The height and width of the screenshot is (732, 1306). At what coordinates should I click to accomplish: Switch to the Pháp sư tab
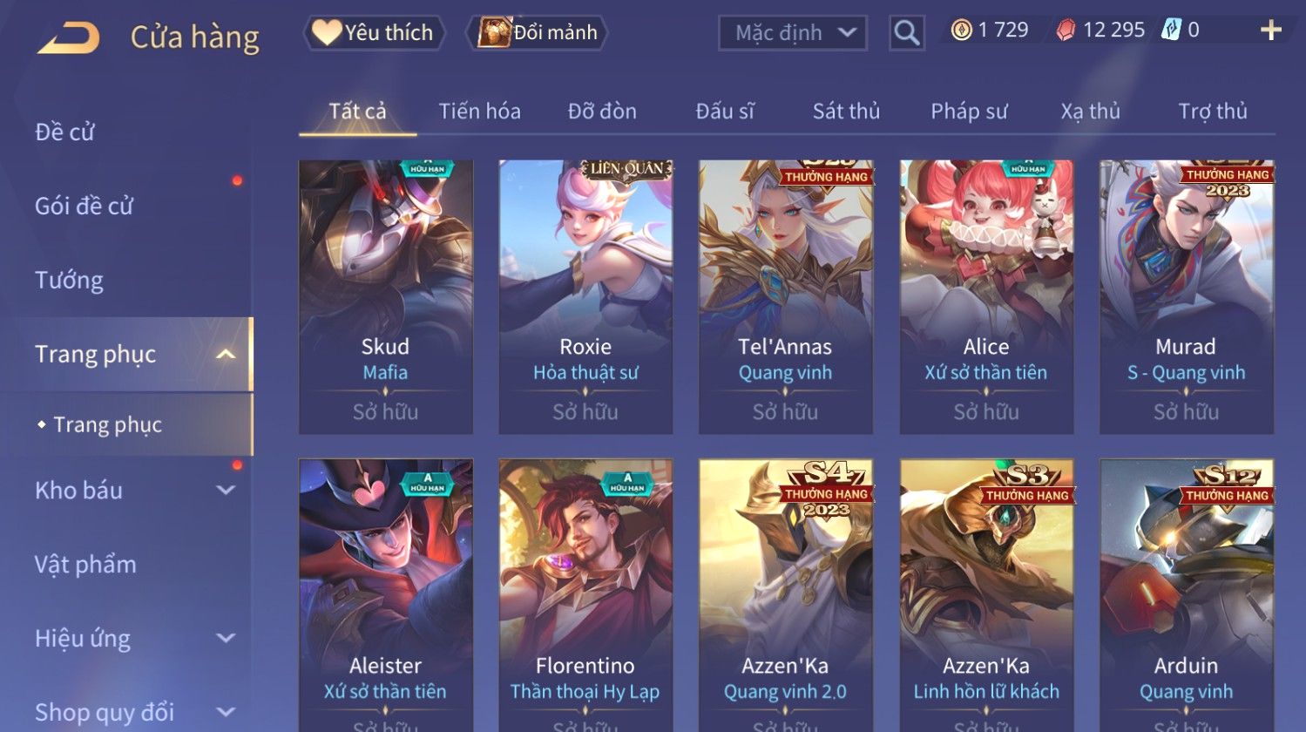(969, 112)
